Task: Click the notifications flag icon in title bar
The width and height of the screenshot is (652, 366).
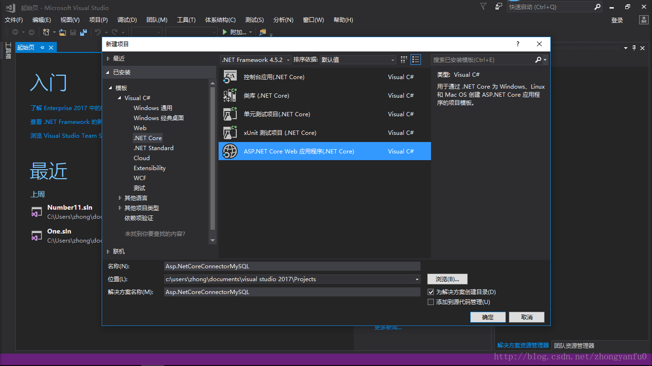Action: 484,7
